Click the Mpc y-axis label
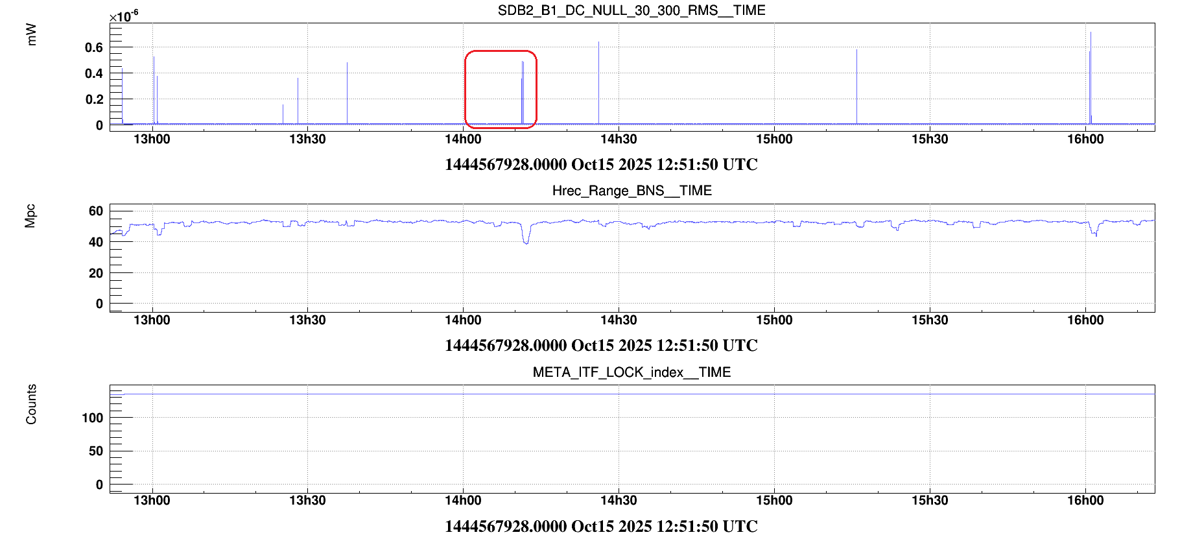The width and height of the screenshot is (1204, 539). click(30, 216)
